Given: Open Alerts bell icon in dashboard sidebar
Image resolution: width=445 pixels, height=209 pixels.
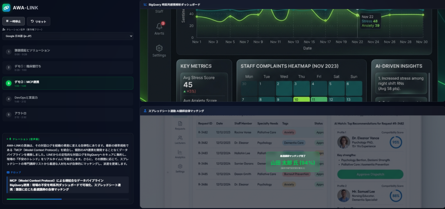Looking at the screenshot, I should [x=159, y=26].
